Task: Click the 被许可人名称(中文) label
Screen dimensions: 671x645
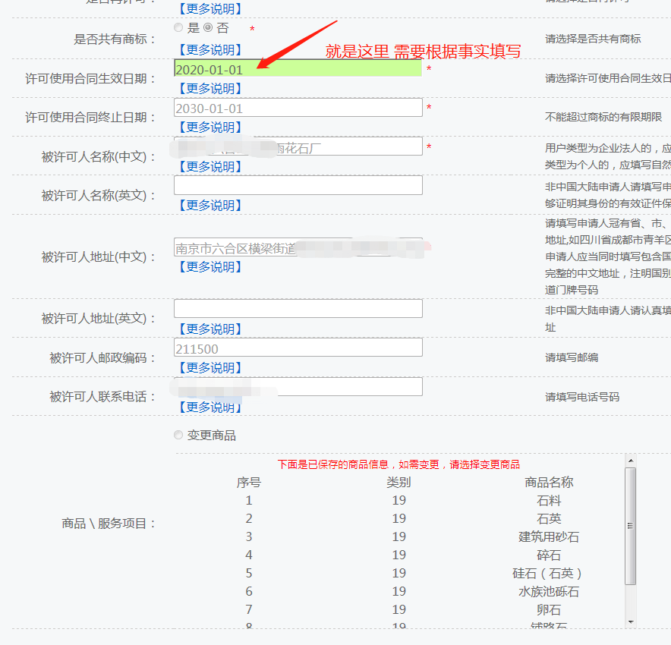Action: click(x=99, y=157)
